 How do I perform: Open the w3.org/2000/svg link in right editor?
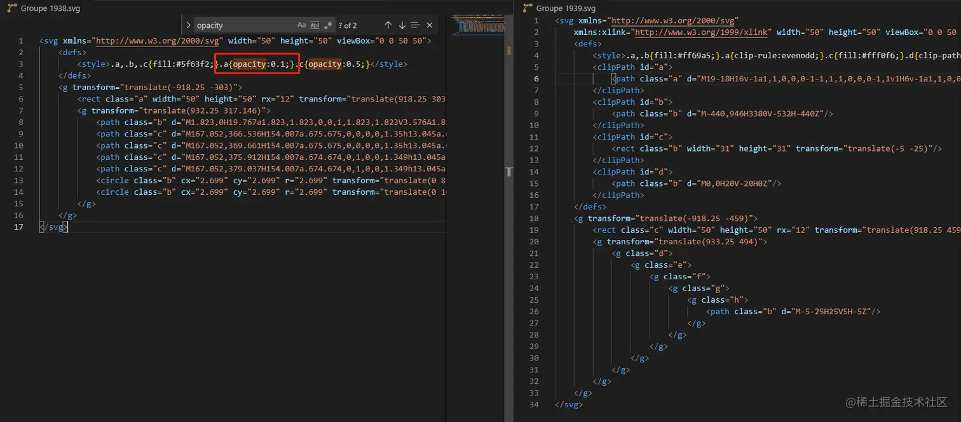[673, 21]
